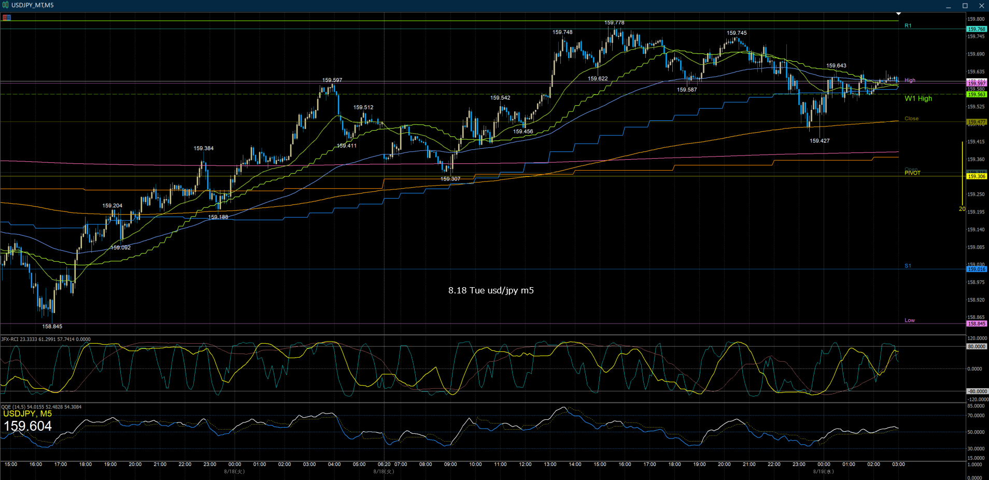Click the red and blue panel icon
Image resolution: width=989 pixels, height=480 pixels.
coord(7,18)
